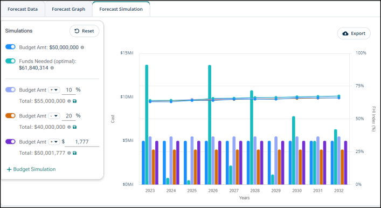Open the Forecast Graph tab
The width and height of the screenshot is (381, 208).
[x=68, y=9]
